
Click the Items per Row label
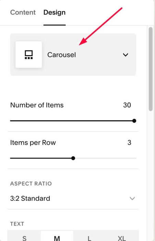tap(33, 143)
